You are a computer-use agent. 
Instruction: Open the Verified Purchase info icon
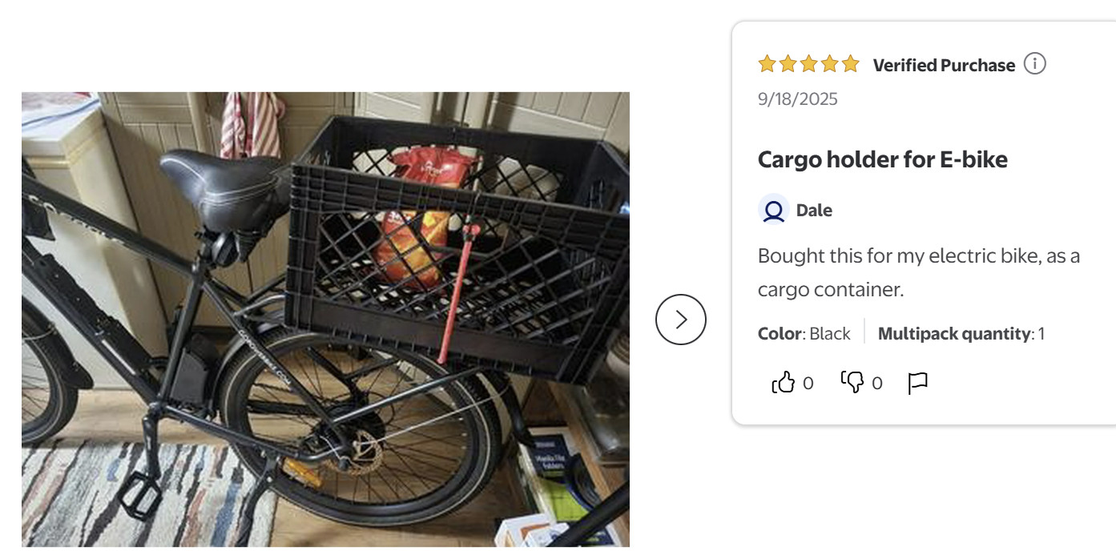1035,64
